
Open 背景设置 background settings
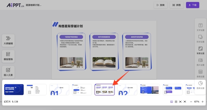(200, 50)
